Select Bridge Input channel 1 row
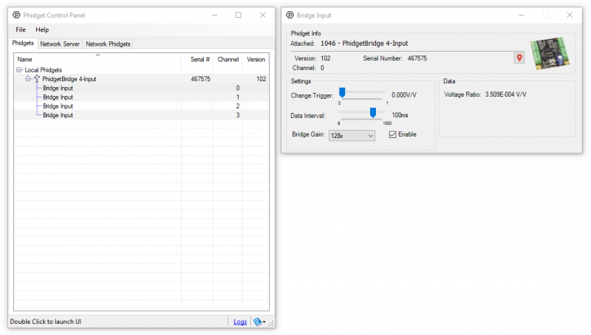 [141, 97]
